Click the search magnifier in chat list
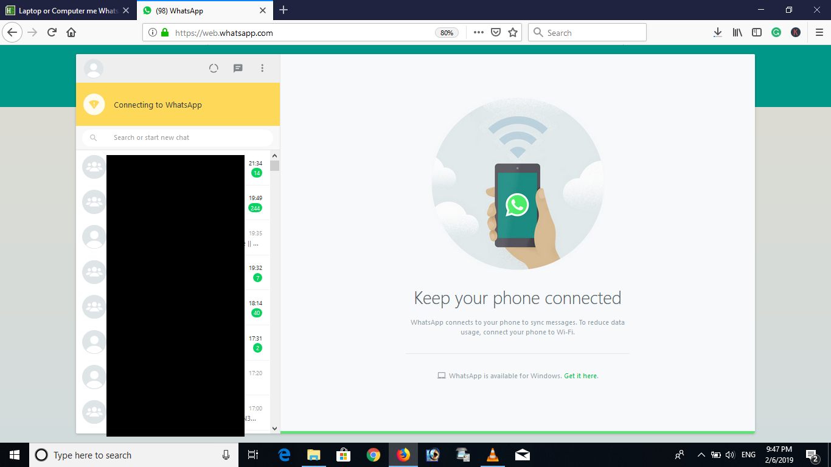 click(x=93, y=137)
